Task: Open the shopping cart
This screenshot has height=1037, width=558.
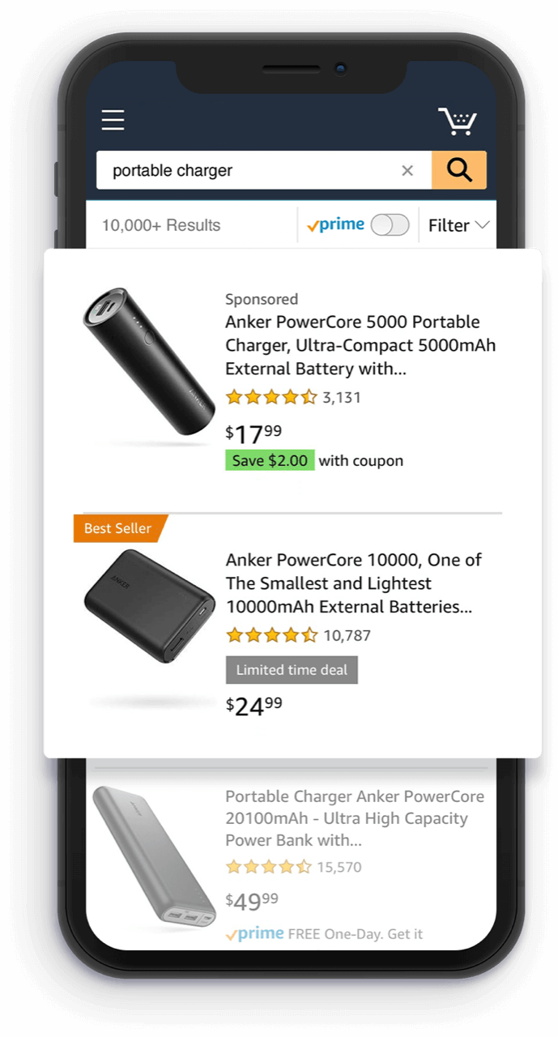Action: (458, 122)
